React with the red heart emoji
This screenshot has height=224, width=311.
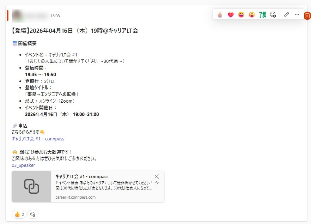[x=231, y=15]
